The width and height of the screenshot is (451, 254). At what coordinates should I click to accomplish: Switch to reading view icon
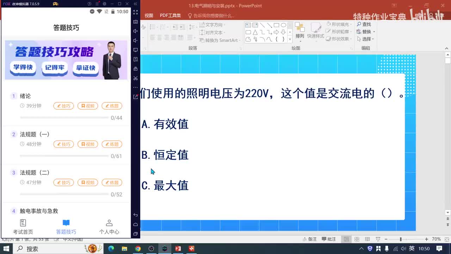coord(367,239)
